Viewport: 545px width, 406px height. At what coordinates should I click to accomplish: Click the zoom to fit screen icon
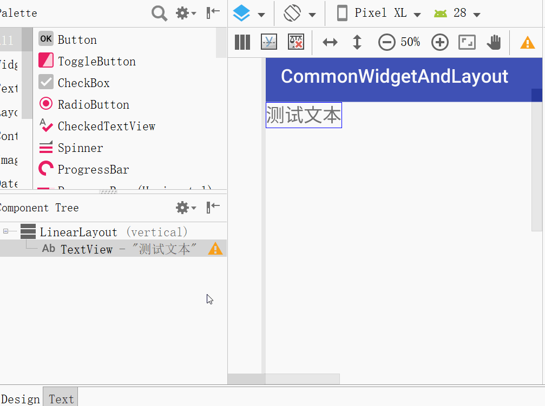point(467,42)
